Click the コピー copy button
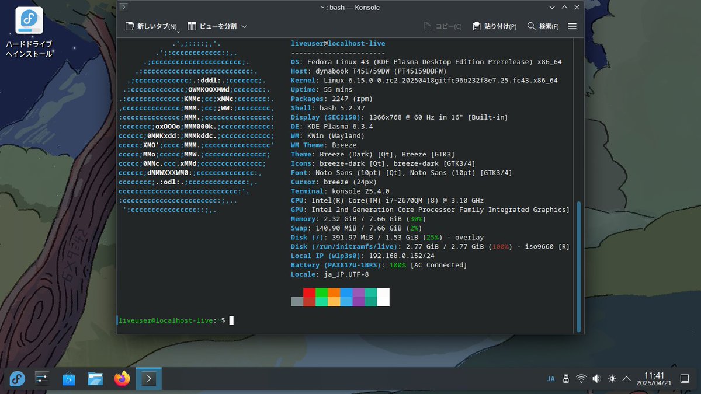 [442, 26]
